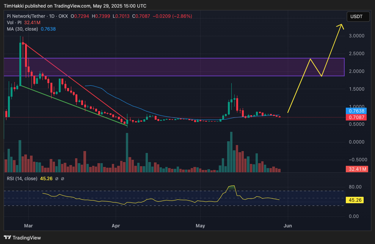Click the red 32.41M volume tag on axis
Screen dimensions: 375x244
[356, 169]
